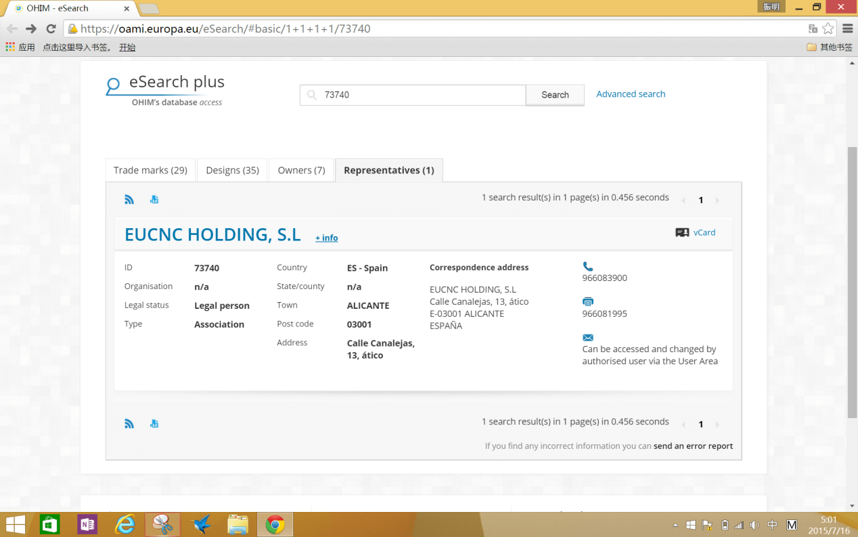Click the envelope email icon
This screenshot has height=537, width=858.
pos(587,337)
